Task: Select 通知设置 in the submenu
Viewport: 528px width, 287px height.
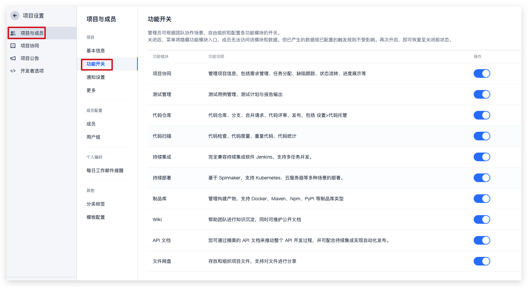Action: pos(96,77)
